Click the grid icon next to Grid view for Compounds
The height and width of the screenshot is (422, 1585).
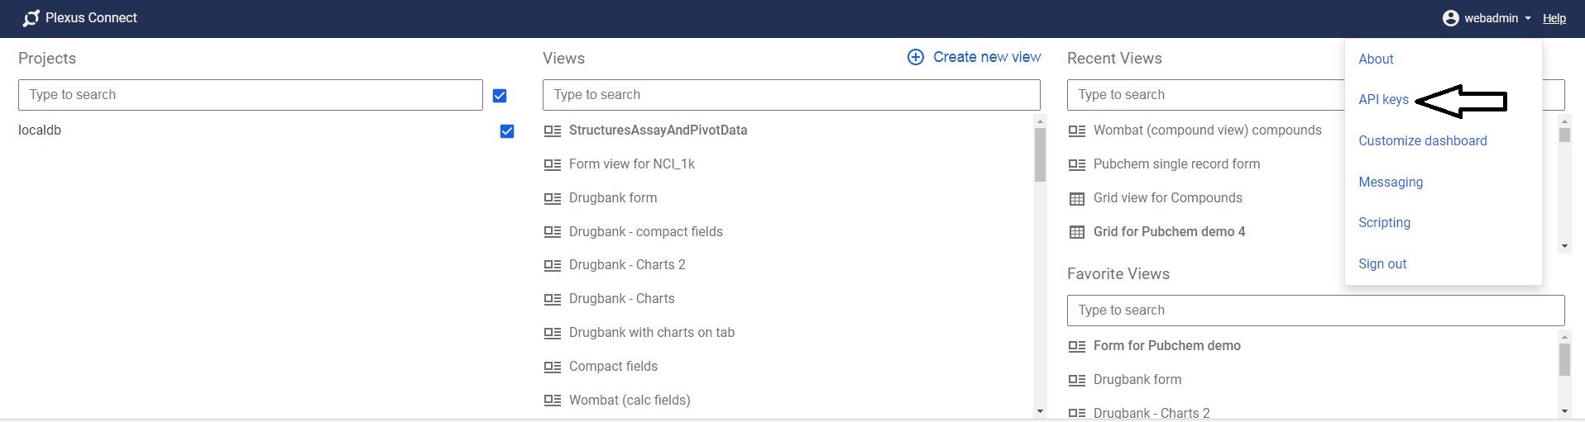1076,198
